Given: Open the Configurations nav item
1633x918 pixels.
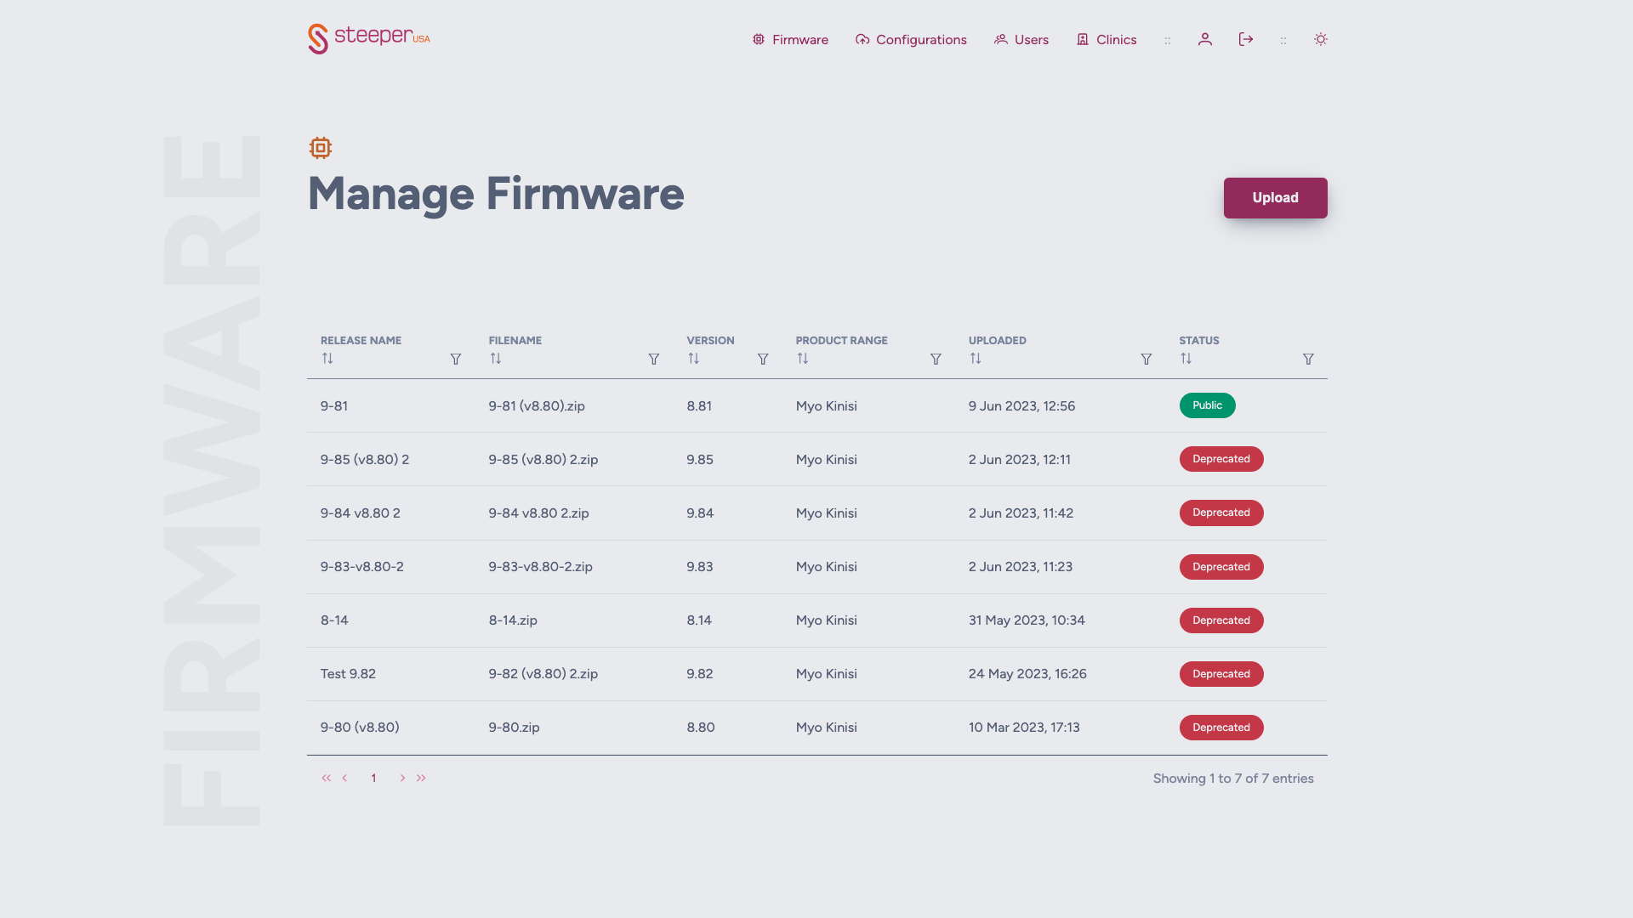Looking at the screenshot, I should click(911, 40).
